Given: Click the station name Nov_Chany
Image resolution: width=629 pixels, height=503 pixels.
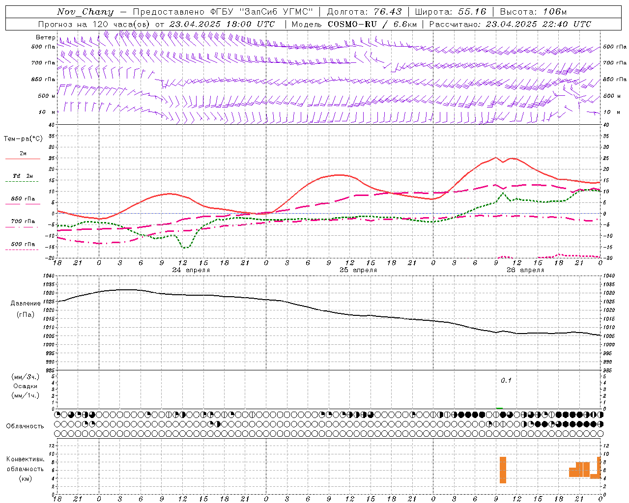Looking at the screenshot, I should (x=85, y=12).
